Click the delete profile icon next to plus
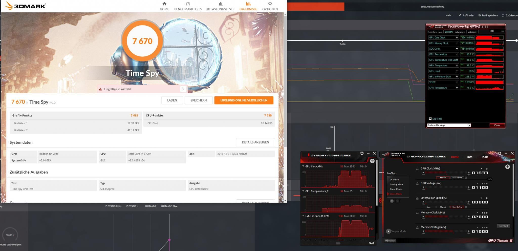The width and height of the screenshot is (518, 251). (397, 201)
